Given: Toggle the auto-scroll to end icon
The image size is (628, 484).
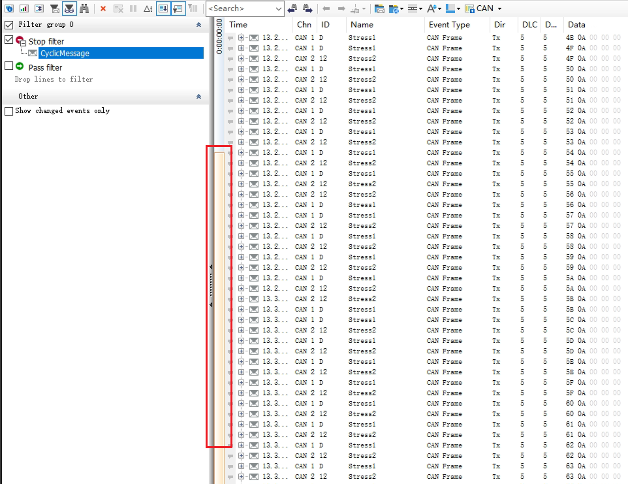Looking at the screenshot, I should [163, 8].
